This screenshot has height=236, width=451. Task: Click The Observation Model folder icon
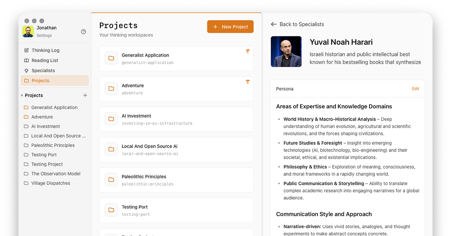coord(26,174)
